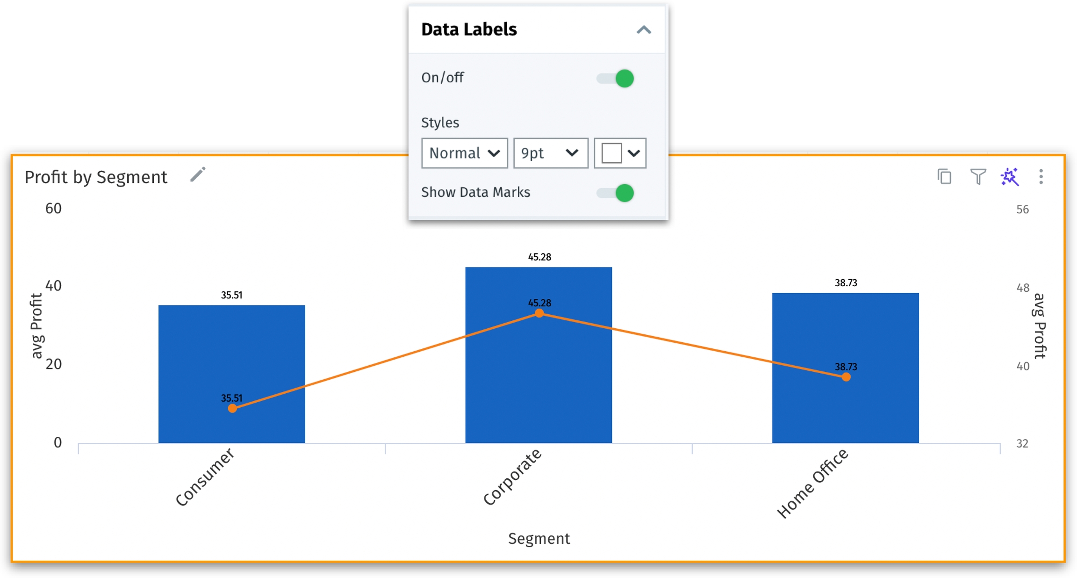Click the orange data mark for Home Office

[x=846, y=377]
